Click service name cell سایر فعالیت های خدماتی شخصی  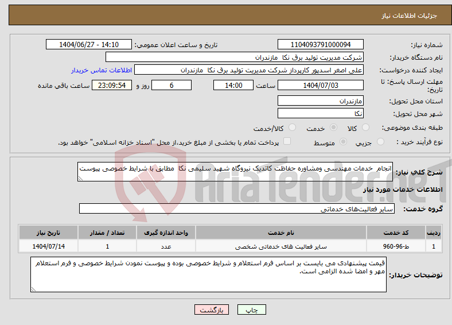pyautogui.click(x=281, y=246)
